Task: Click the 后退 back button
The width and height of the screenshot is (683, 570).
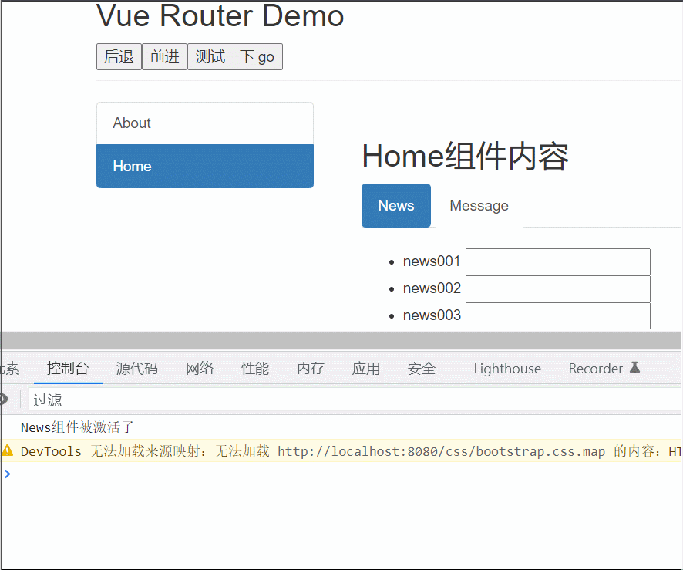Action: coord(119,56)
